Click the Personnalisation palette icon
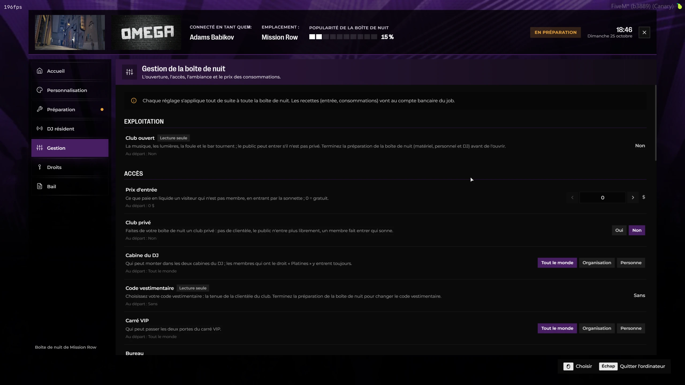The width and height of the screenshot is (685, 385). pyautogui.click(x=40, y=90)
